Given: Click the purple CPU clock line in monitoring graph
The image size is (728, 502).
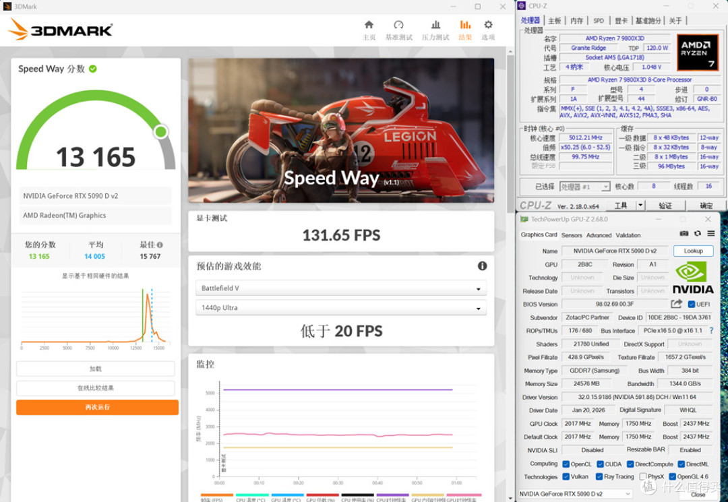Looking at the screenshot, I should tap(338, 389).
